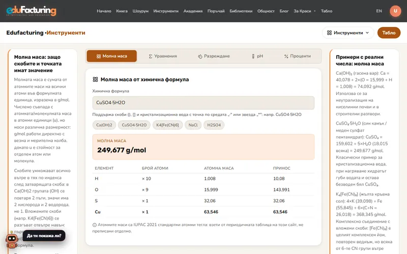Click the eduFacturing logo
The image size is (407, 254).
pyautogui.click(x=31, y=11)
